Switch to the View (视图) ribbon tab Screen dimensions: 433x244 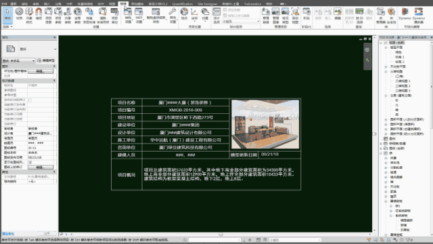coord(112,4)
